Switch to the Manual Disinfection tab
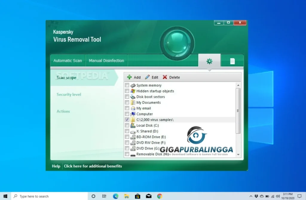 point(106,61)
